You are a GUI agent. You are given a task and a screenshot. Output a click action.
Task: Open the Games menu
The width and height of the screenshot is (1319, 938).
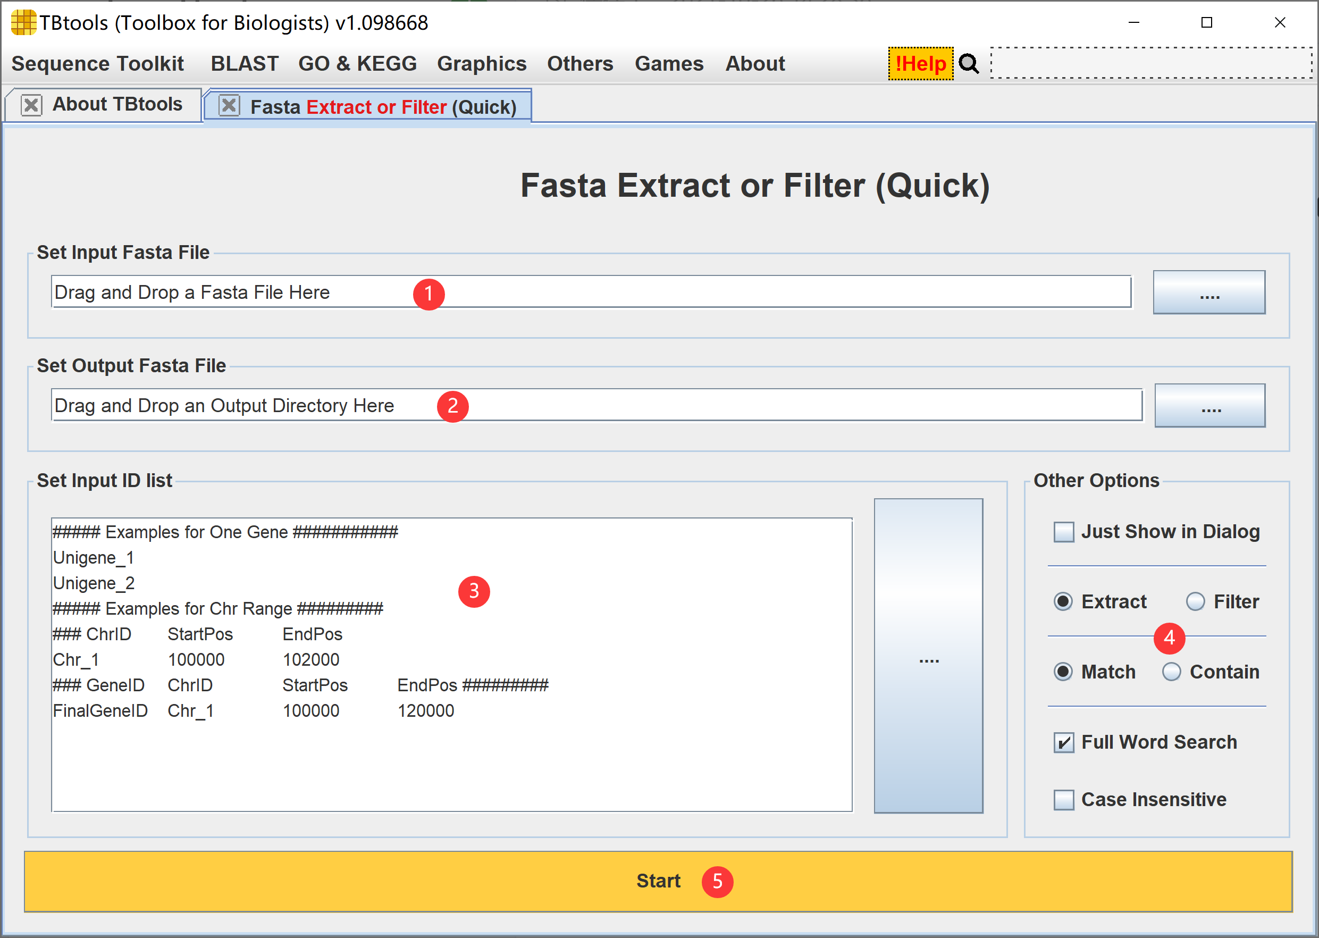(669, 63)
